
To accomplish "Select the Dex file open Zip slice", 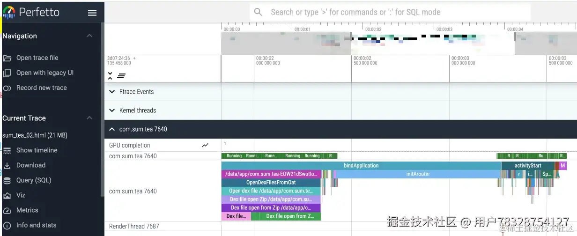I will (x=271, y=199).
